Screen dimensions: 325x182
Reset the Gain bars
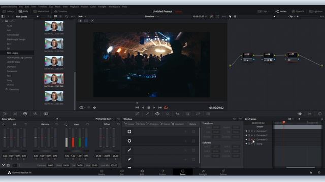point(88,124)
